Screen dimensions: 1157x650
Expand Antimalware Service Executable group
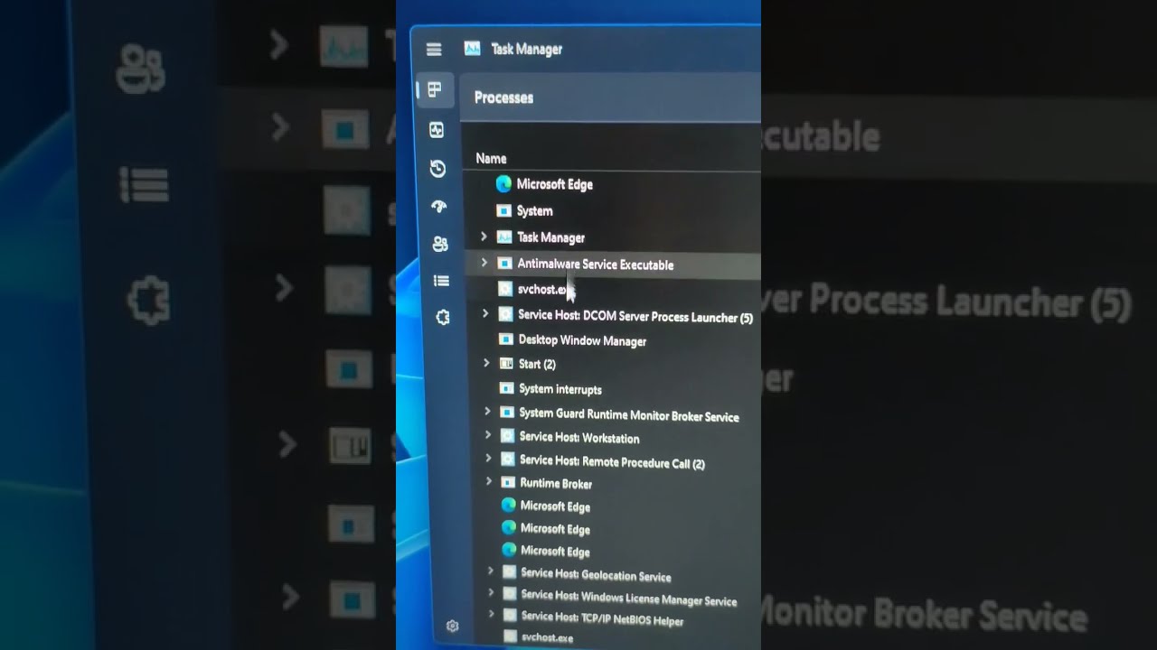[x=484, y=263]
